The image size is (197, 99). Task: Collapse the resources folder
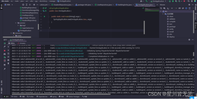(11, 33)
